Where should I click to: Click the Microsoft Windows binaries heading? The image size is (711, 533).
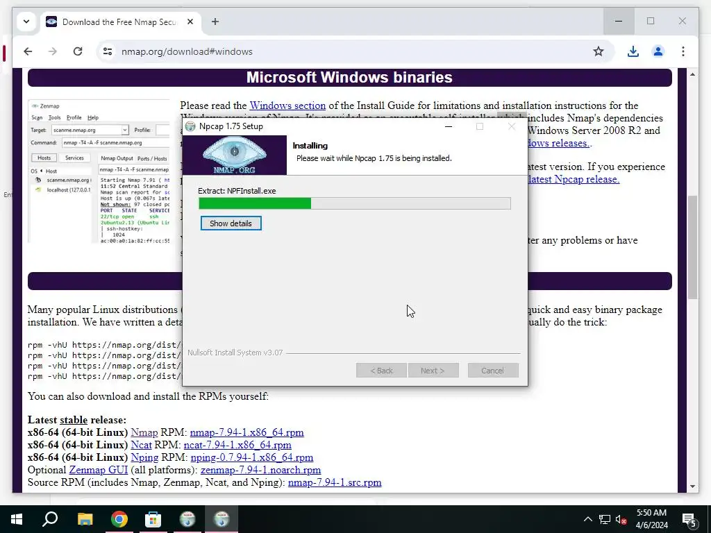350,78
